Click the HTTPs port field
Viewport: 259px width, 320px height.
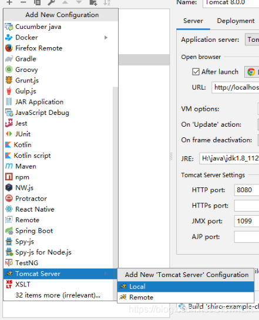click(x=247, y=206)
